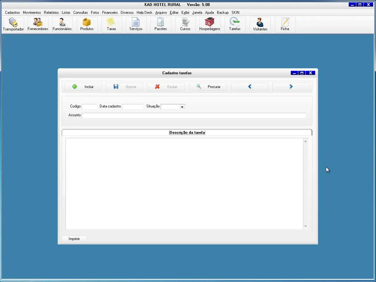
Task: Open the Listas menu
Action: (x=66, y=13)
